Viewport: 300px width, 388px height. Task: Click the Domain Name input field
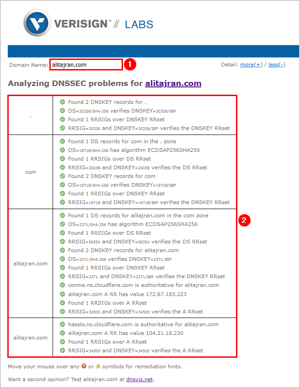[x=86, y=65]
